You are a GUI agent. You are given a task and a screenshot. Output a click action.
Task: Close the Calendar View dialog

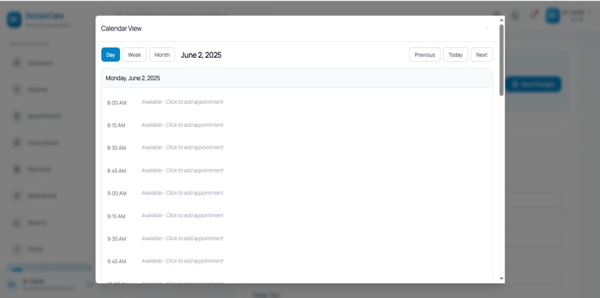(x=487, y=29)
